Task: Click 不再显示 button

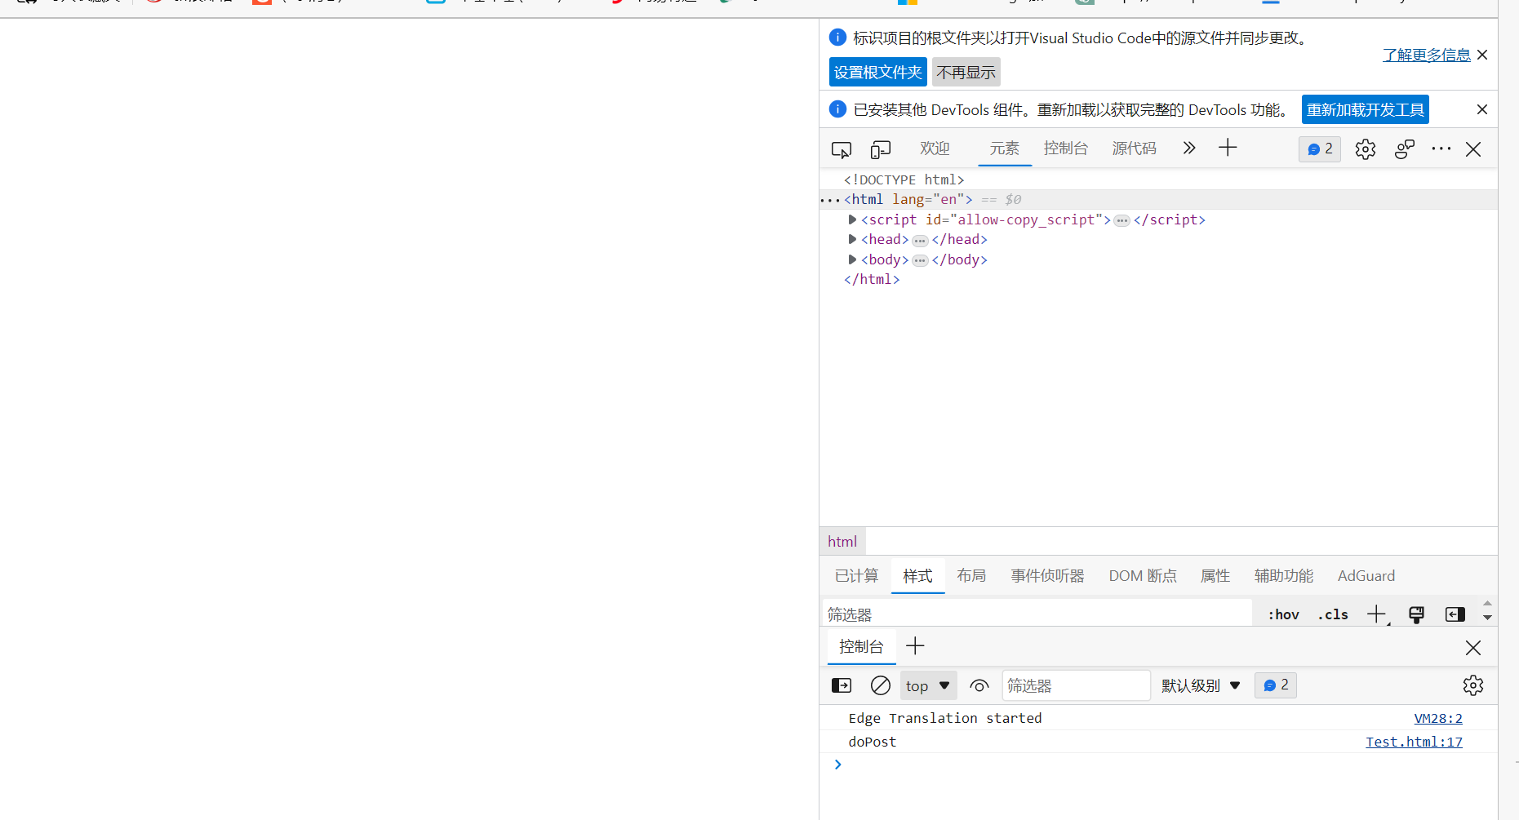Action: click(966, 72)
